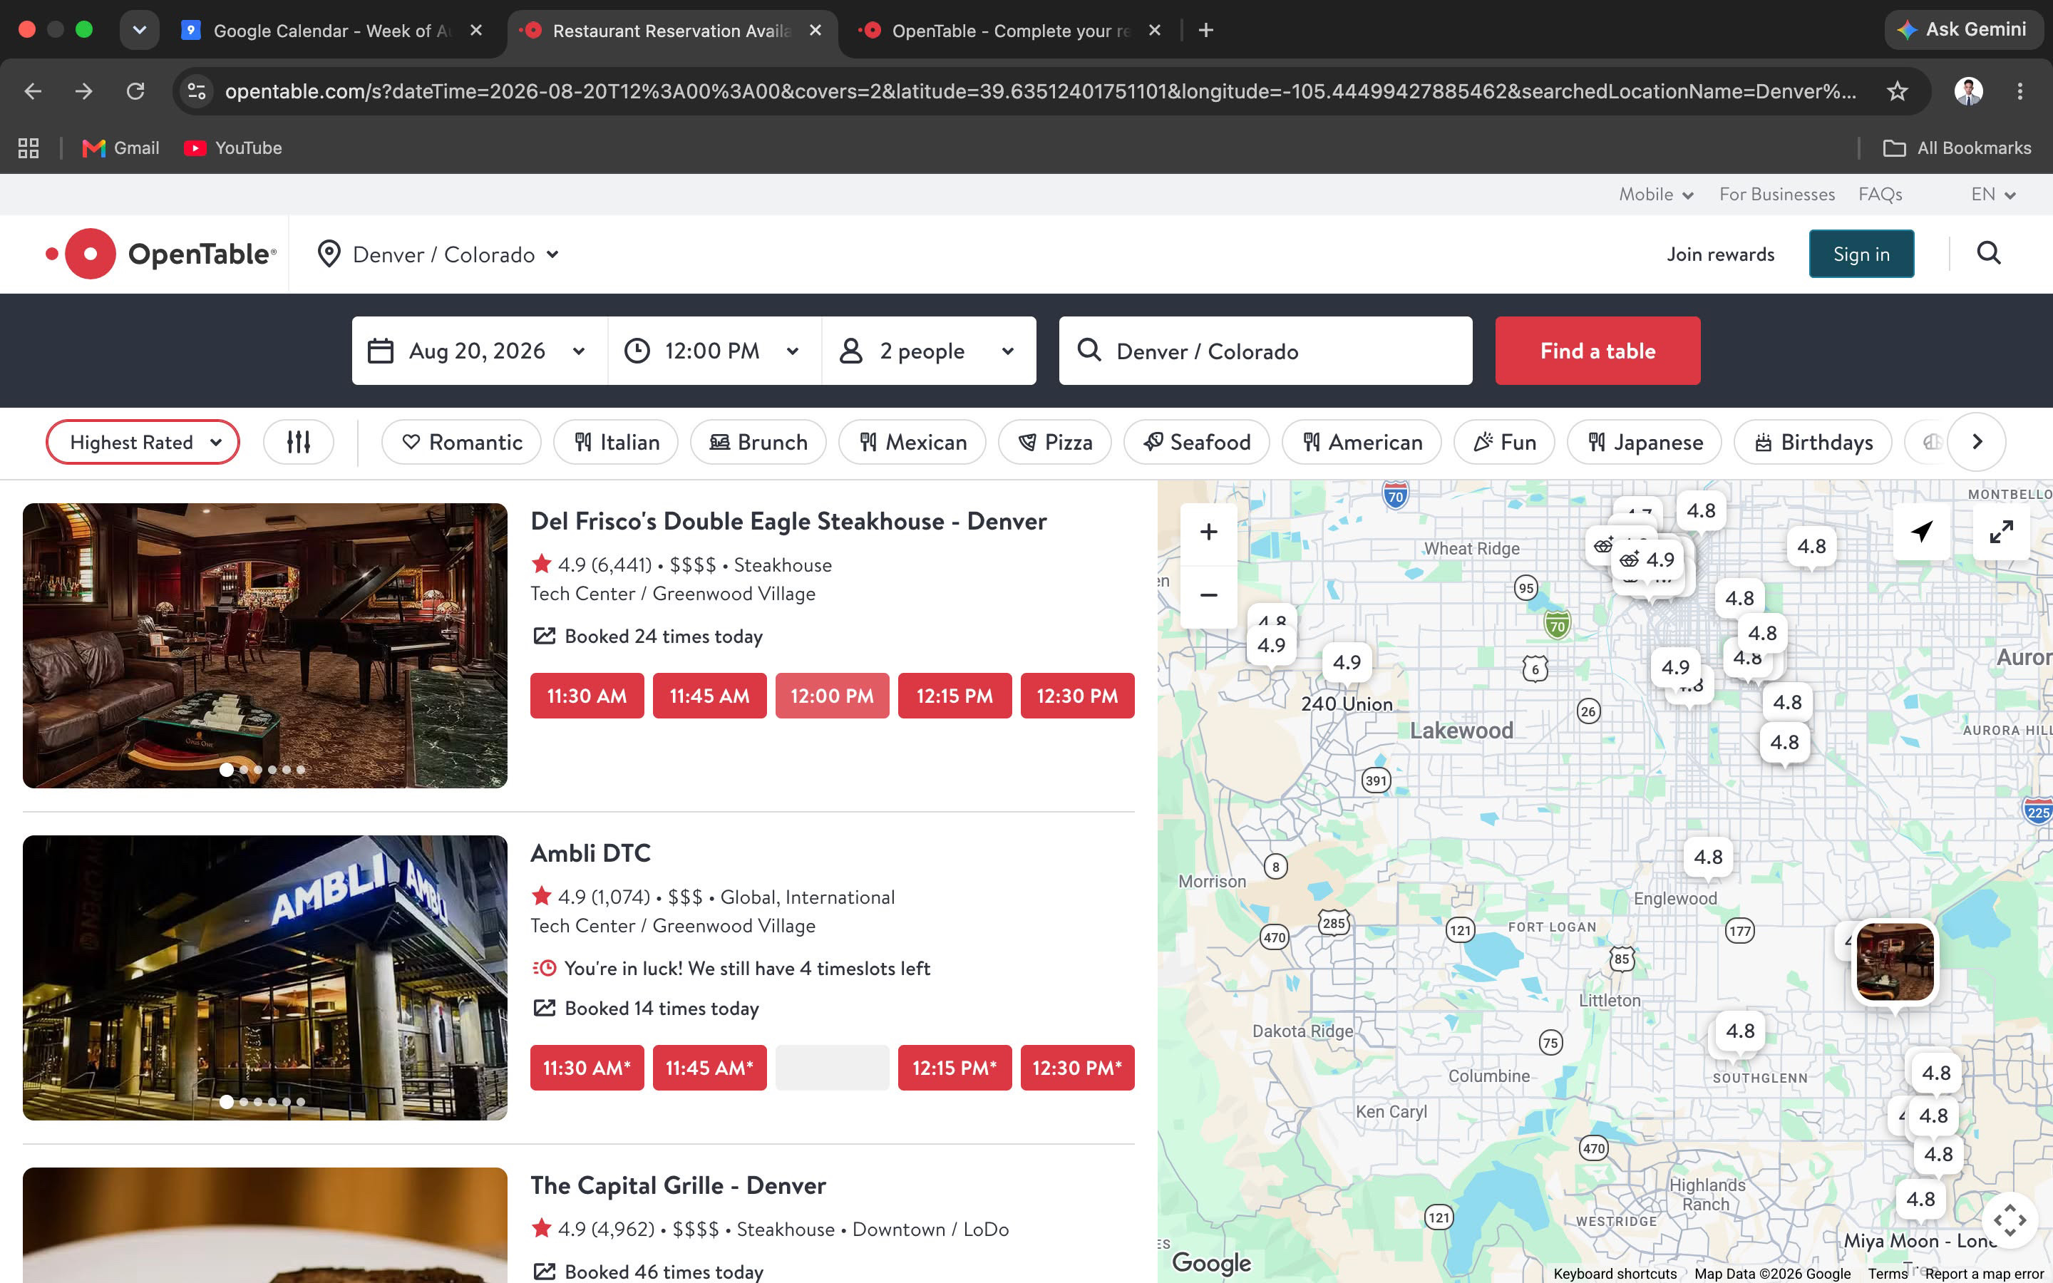Go back to previous page
The width and height of the screenshot is (2053, 1283).
pyautogui.click(x=33, y=91)
